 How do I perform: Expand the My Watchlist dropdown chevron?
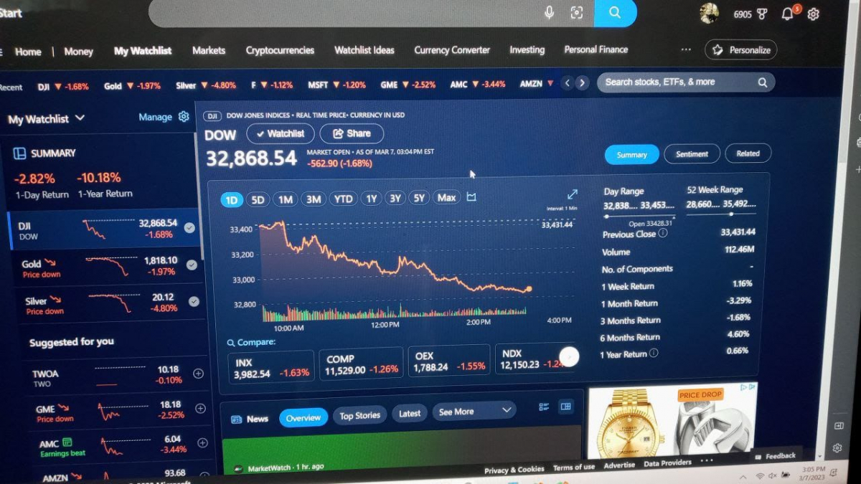(x=80, y=118)
